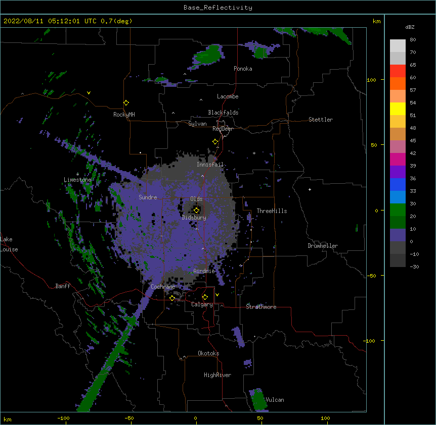Pick the dark grey swatch between -10 and -30
The width and height of the screenshot is (436, 425).
click(x=398, y=260)
